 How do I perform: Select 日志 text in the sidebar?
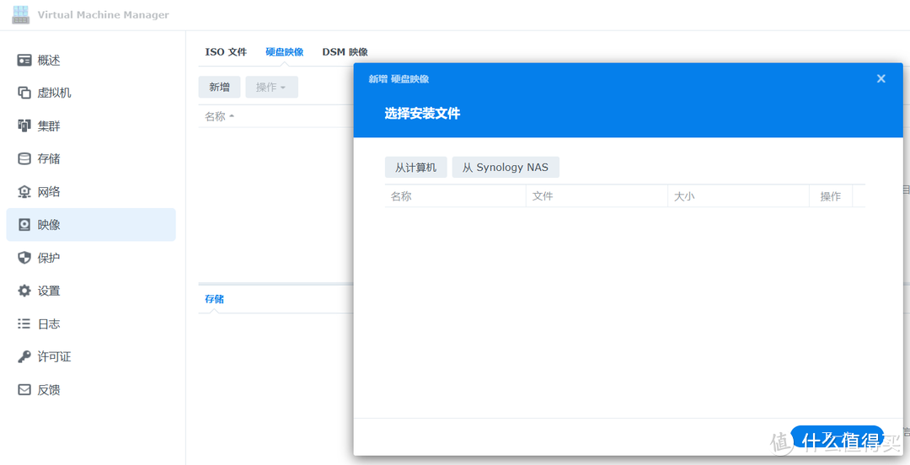pyautogui.click(x=49, y=324)
